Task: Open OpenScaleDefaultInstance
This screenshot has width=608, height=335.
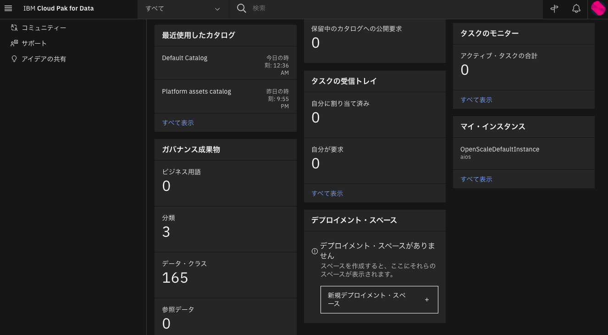Action: [500, 149]
